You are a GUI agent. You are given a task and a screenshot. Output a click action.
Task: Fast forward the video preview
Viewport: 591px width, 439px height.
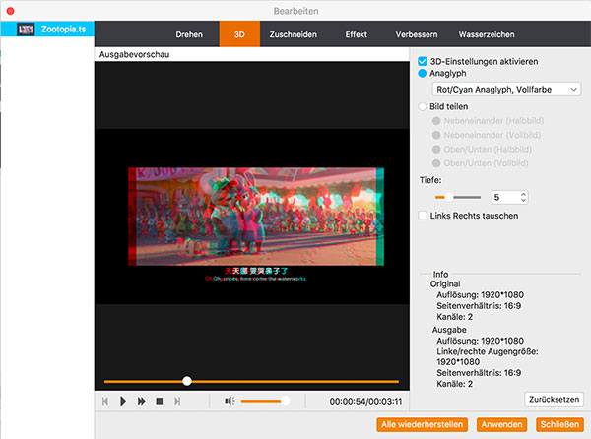click(141, 401)
